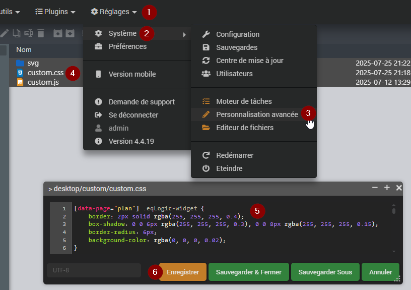Click the Annuler button in editor
411x290 pixels.
(x=380, y=272)
